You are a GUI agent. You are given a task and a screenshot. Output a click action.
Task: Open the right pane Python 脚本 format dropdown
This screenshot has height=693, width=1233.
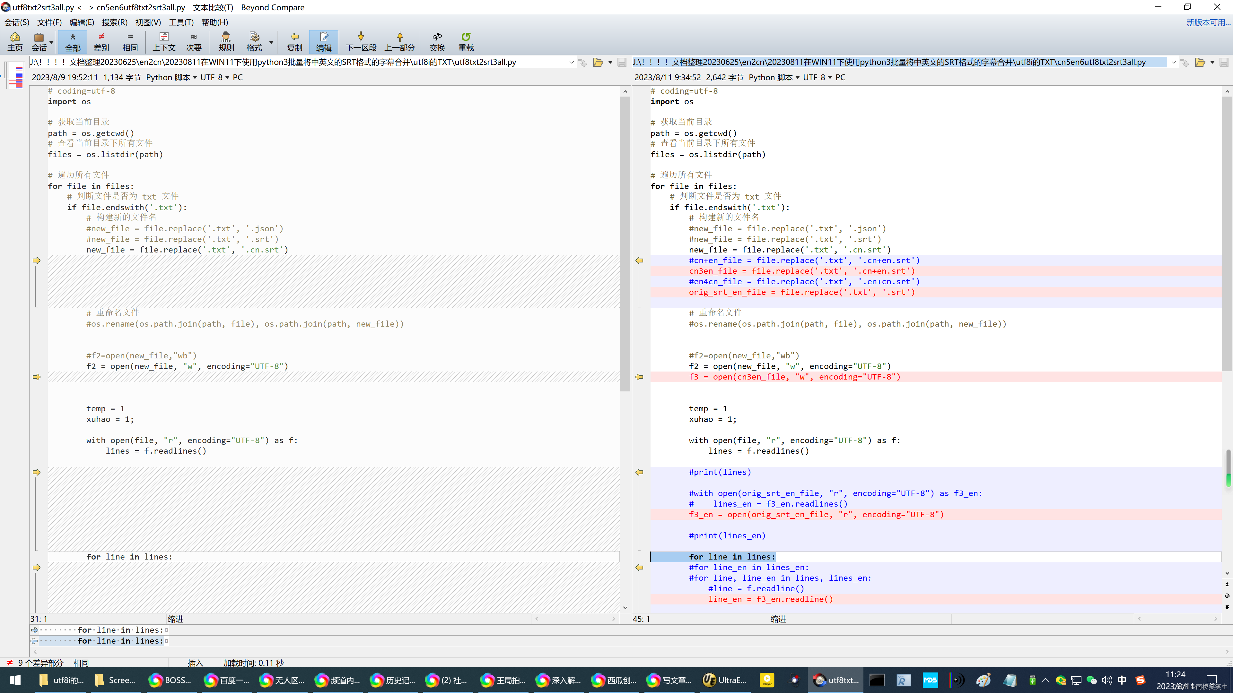(x=797, y=77)
